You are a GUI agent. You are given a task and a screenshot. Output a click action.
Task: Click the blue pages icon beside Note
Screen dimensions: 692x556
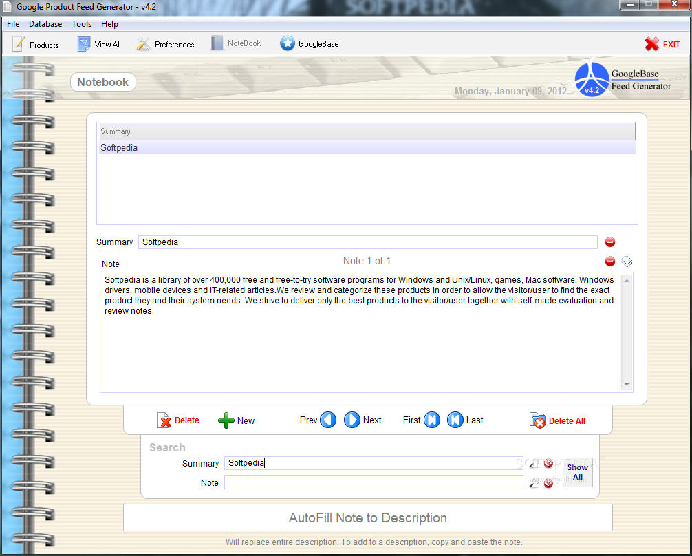tap(627, 261)
